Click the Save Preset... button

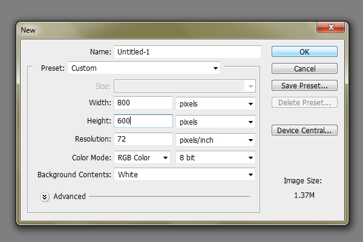304,85
